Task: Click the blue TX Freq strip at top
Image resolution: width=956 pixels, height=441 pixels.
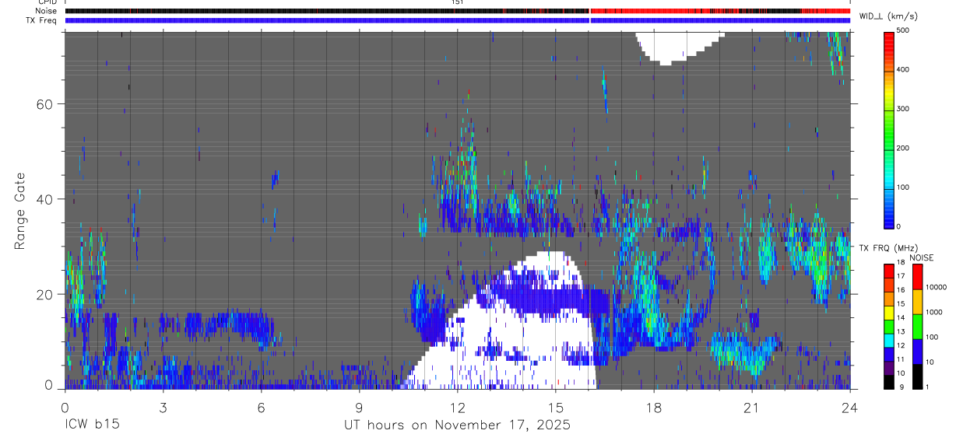Action: coord(458,20)
